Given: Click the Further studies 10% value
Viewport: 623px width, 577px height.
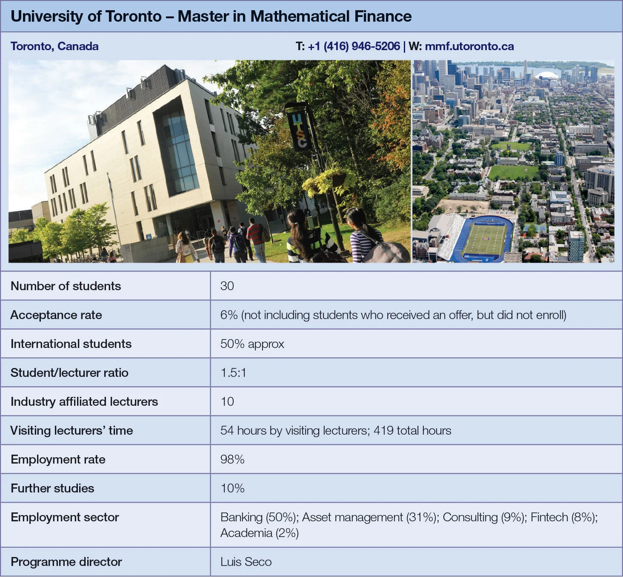Looking at the screenshot, I should point(232,488).
